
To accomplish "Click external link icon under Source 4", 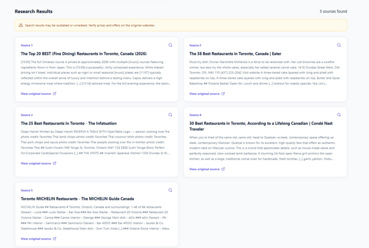I will coord(223,169).
